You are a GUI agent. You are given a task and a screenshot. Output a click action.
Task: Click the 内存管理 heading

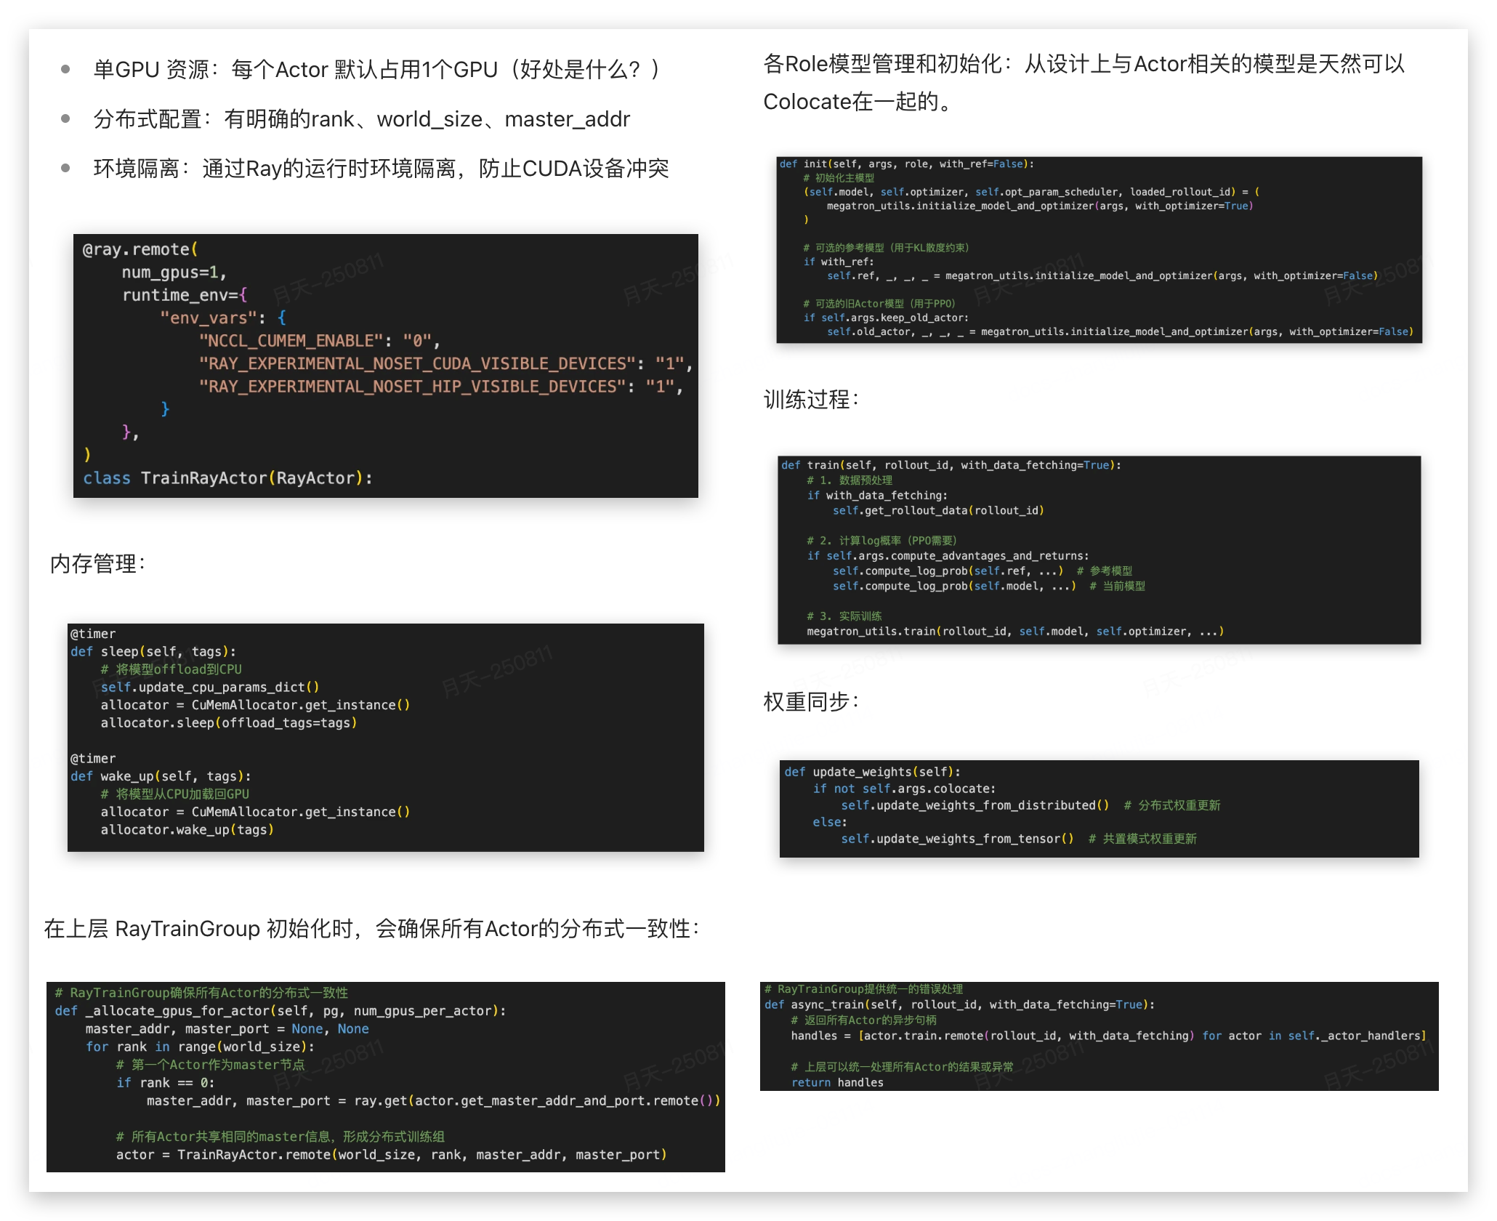pos(98,563)
